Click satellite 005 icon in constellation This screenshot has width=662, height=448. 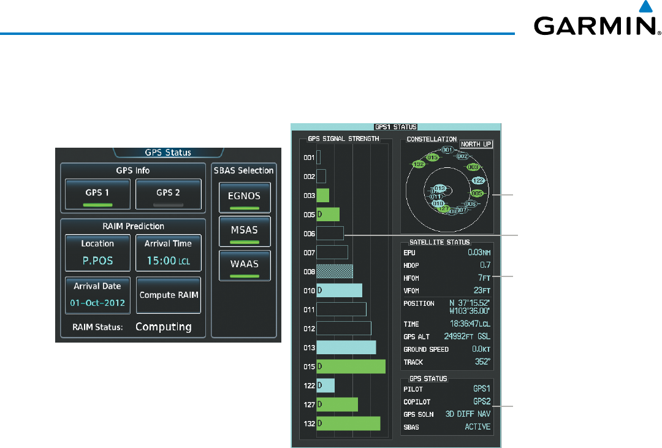tap(477, 194)
